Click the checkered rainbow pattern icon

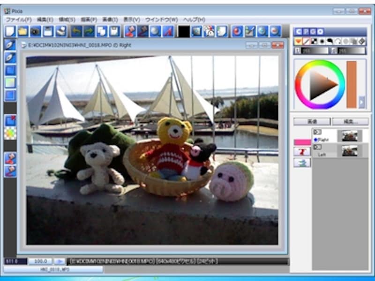tap(10, 133)
